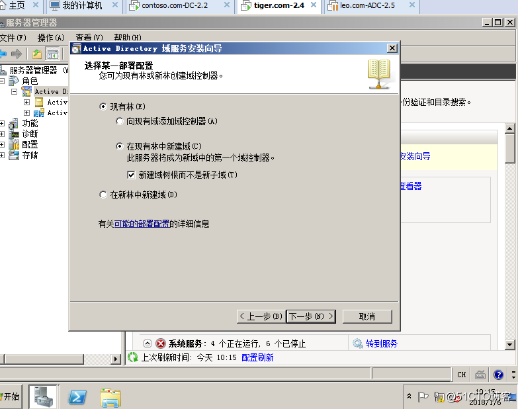Viewport: 518px width, 409px height.
Task: Close the Active Directory wizard dialog
Action: [x=392, y=48]
